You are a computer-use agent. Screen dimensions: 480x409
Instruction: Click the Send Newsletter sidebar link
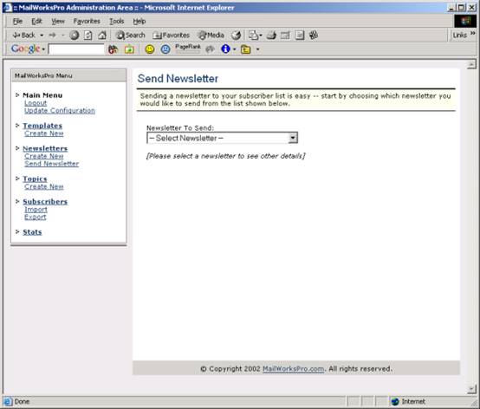(x=52, y=164)
